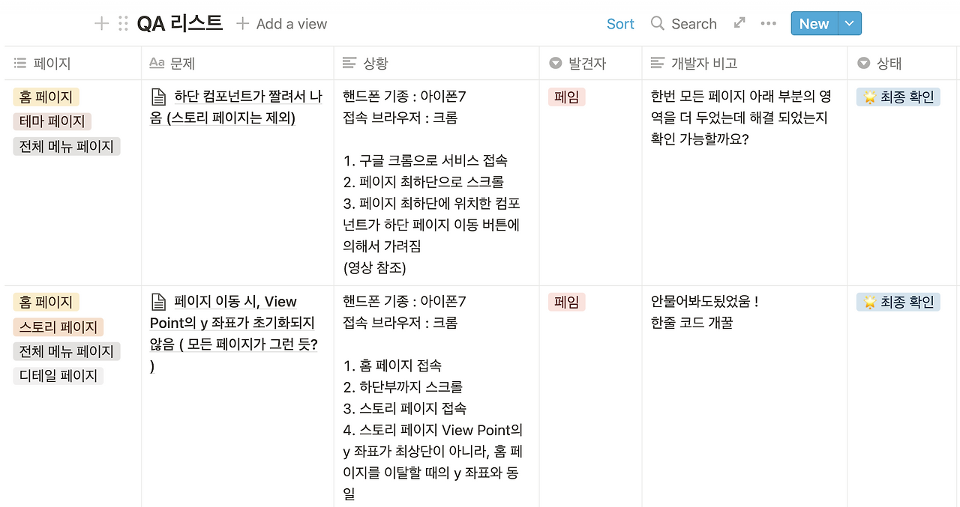Viewport: 960px width, 507px height.
Task: Click the 최종 확인 status tag in first row
Action: [898, 97]
